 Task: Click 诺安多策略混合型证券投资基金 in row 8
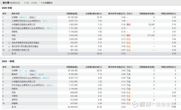click(25, 43)
